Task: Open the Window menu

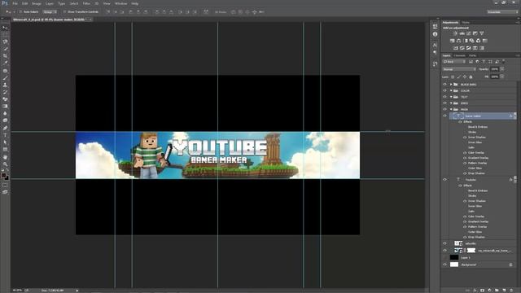Action: tap(120, 3)
